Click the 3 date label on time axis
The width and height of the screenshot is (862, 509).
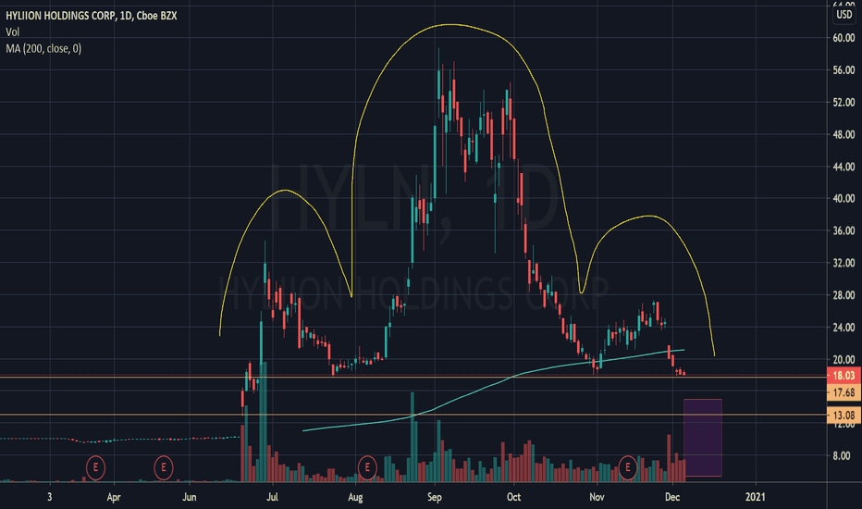click(49, 498)
